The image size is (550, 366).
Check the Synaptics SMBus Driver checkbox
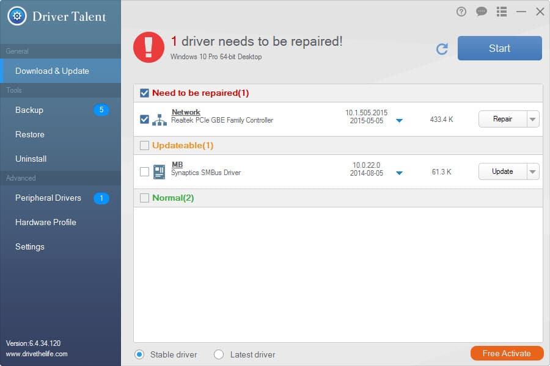pyautogui.click(x=144, y=172)
